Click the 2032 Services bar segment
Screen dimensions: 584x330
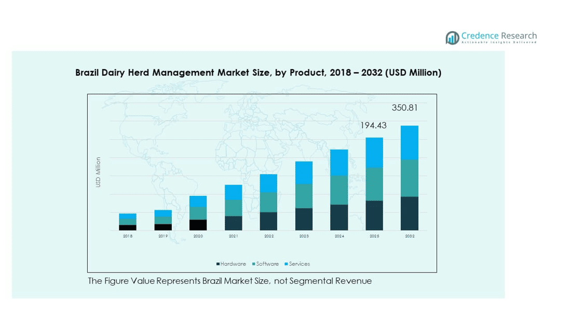[409, 142]
